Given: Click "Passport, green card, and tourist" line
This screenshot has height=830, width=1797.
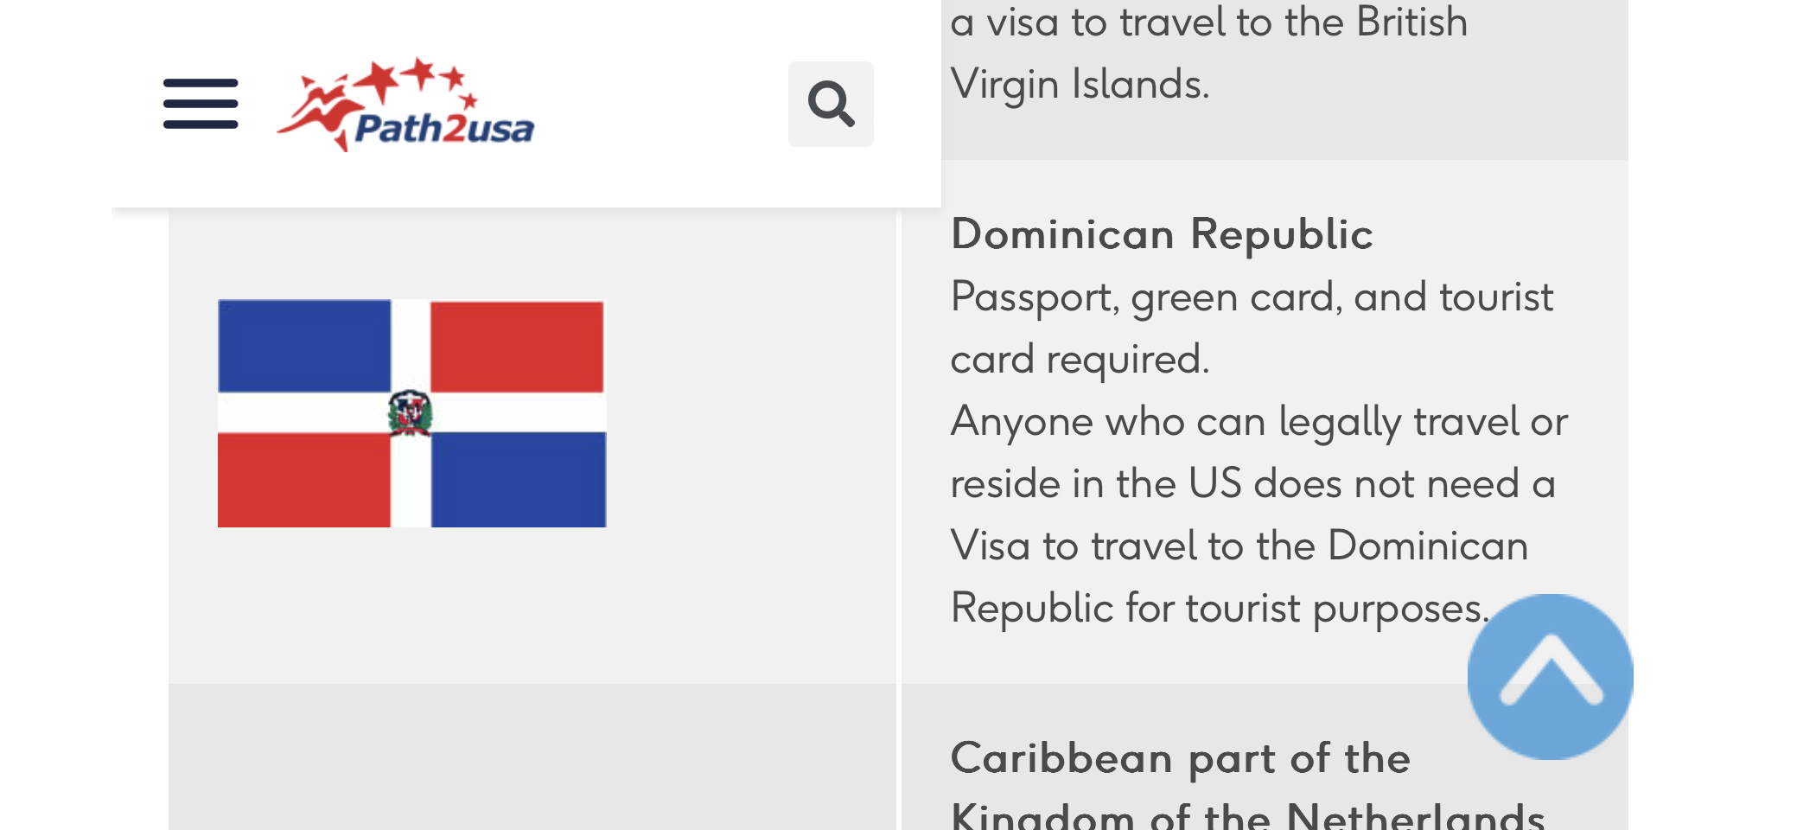Looking at the screenshot, I should pyautogui.click(x=1252, y=297).
